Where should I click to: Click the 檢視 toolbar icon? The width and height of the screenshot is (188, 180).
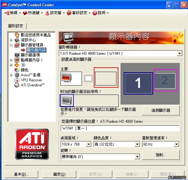7,13
